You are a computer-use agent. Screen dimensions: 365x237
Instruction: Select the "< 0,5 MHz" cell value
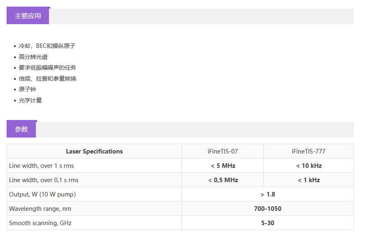click(223, 180)
